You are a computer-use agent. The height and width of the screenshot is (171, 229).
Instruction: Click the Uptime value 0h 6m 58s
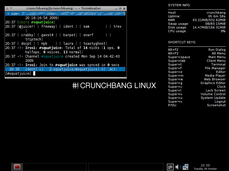217,16
